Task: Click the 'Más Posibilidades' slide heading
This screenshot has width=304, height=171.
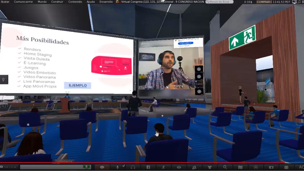Action: click(x=42, y=40)
